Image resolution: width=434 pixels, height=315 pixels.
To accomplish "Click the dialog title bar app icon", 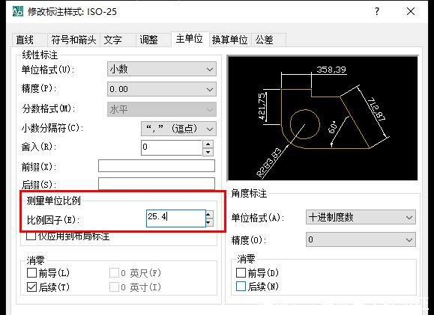I will tap(18, 12).
